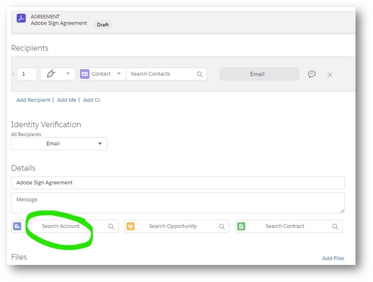Open the recipient role dropdown arrow
Viewport: 373px width, 282px height.
68,73
